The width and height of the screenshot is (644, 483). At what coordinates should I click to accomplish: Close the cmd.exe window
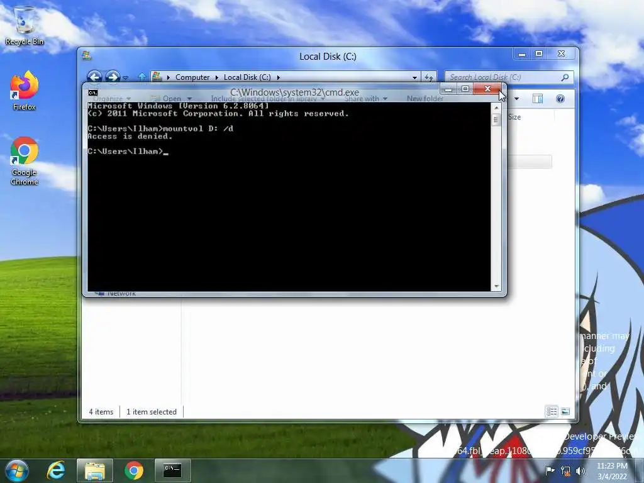[487, 89]
